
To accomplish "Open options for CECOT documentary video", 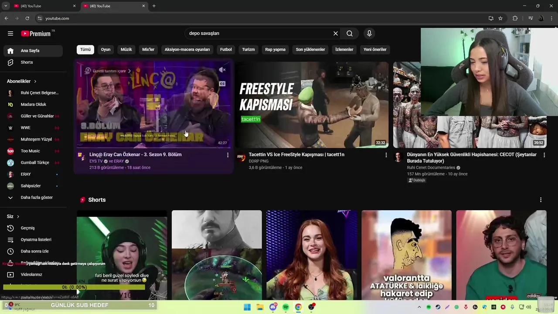I will pos(544,155).
